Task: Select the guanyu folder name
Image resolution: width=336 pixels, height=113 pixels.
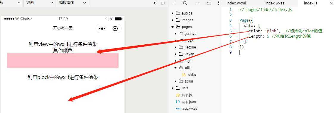Action: click(191, 34)
